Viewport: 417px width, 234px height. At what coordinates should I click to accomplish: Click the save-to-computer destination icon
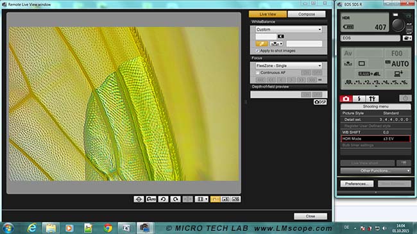point(398,74)
